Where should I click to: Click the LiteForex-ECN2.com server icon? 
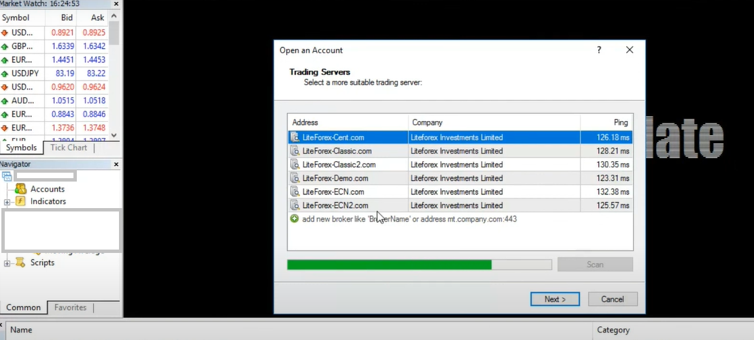[295, 205]
